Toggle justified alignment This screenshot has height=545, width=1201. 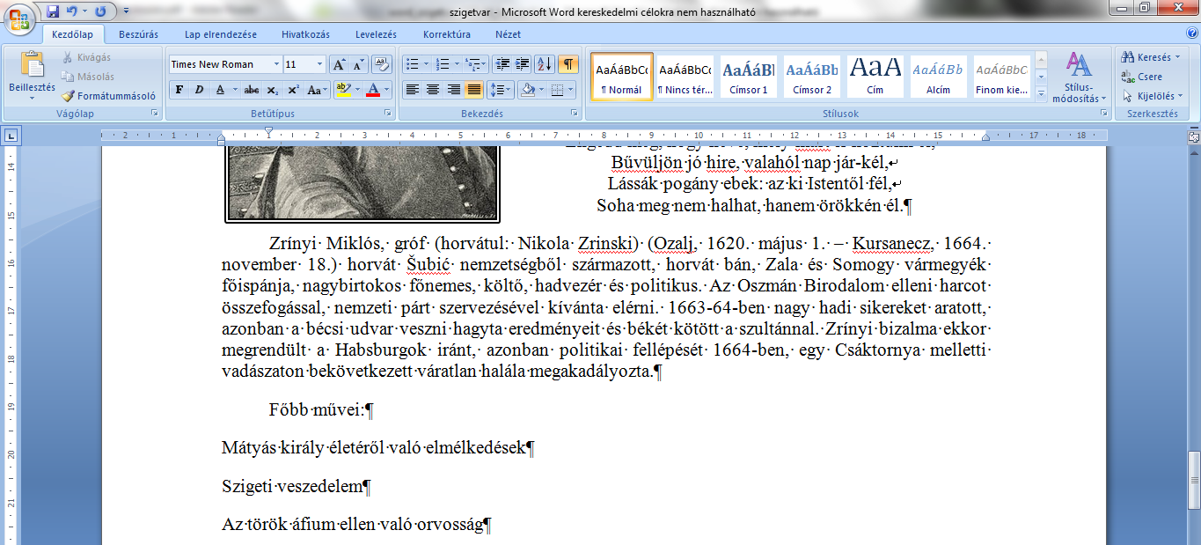tap(474, 90)
